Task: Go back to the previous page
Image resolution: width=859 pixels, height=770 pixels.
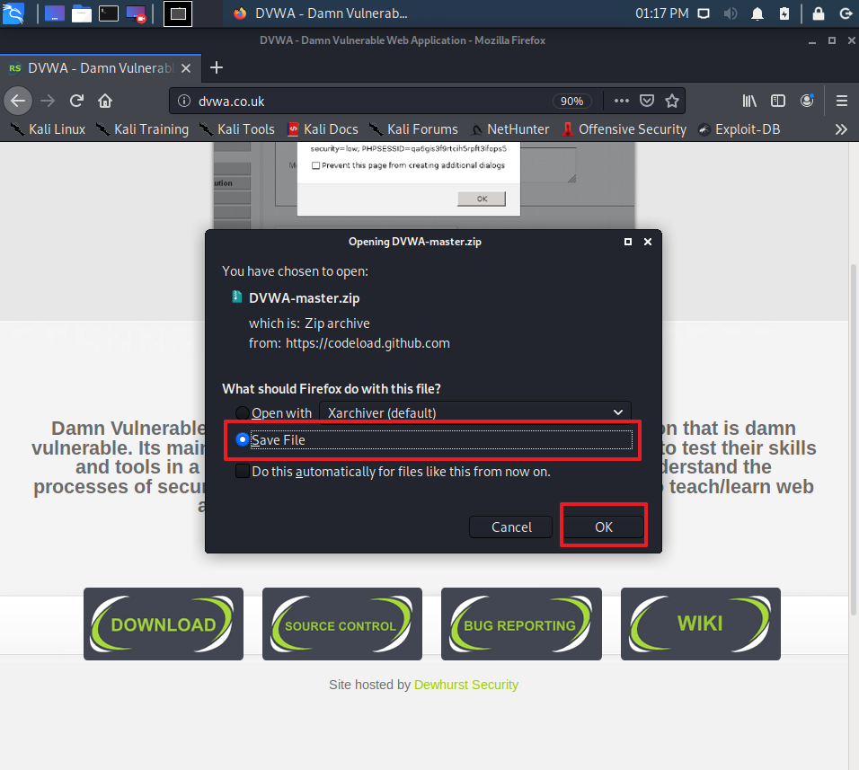Action: (18, 101)
